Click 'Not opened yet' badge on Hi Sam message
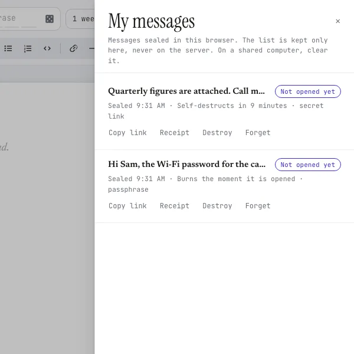The width and height of the screenshot is (354, 354). [308, 165]
